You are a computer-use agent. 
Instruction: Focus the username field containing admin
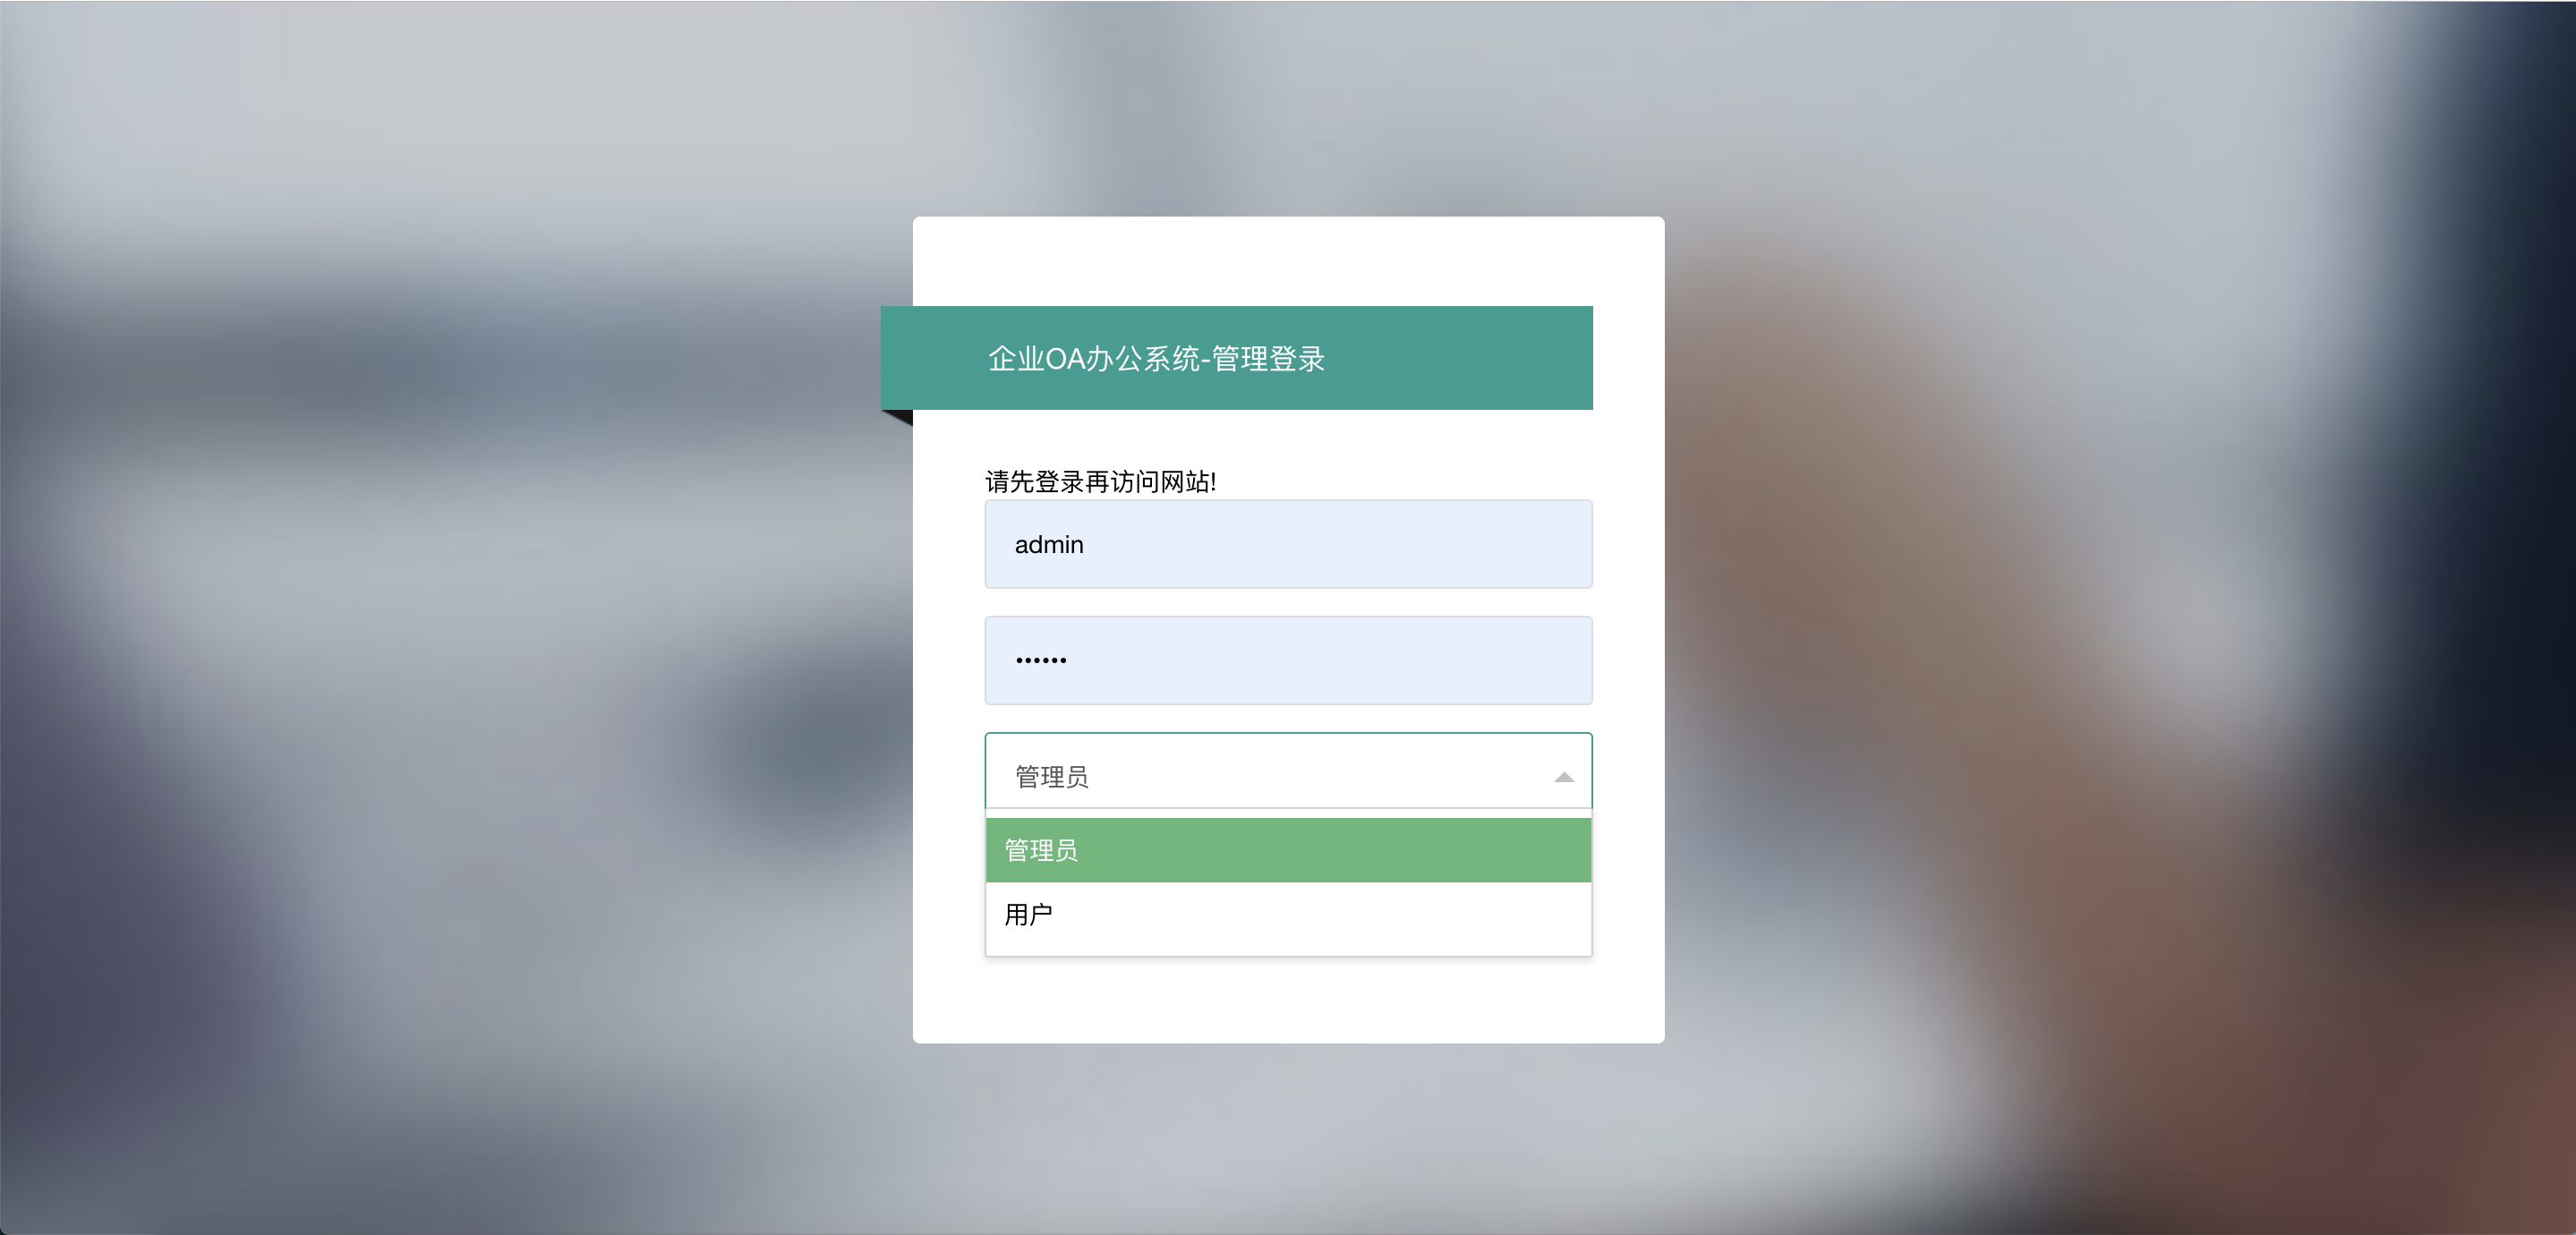pos(1288,544)
